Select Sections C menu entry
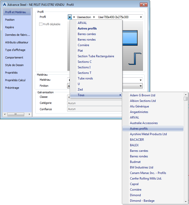189x205 pixels. (96, 62)
